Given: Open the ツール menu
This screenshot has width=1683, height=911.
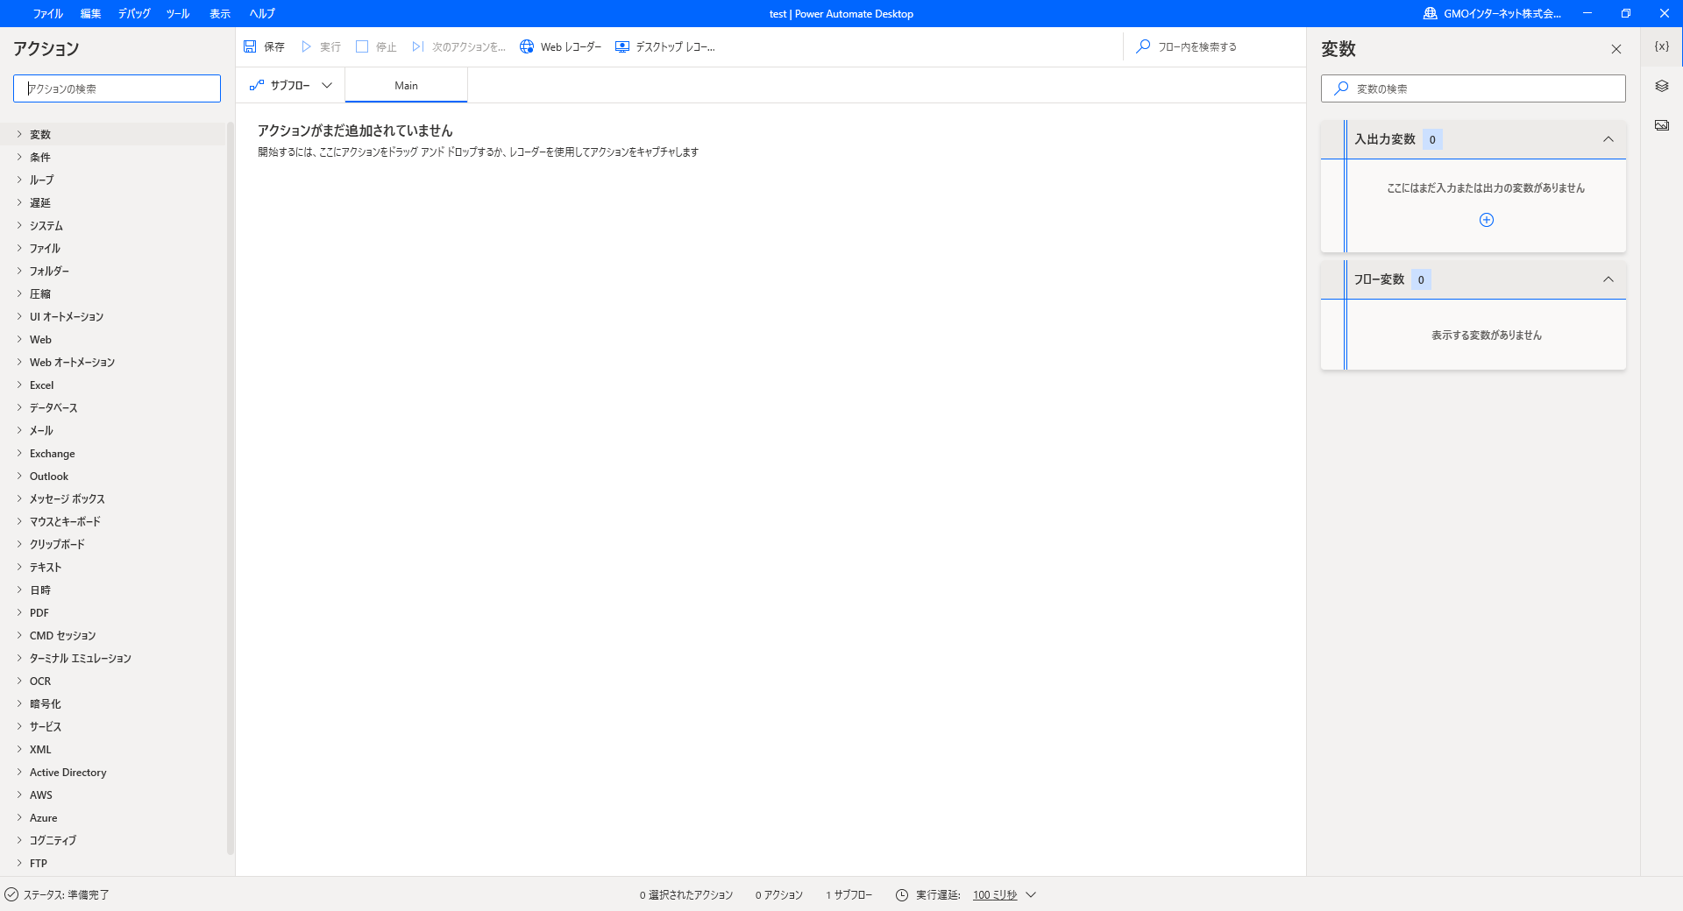Looking at the screenshot, I should coord(178,13).
